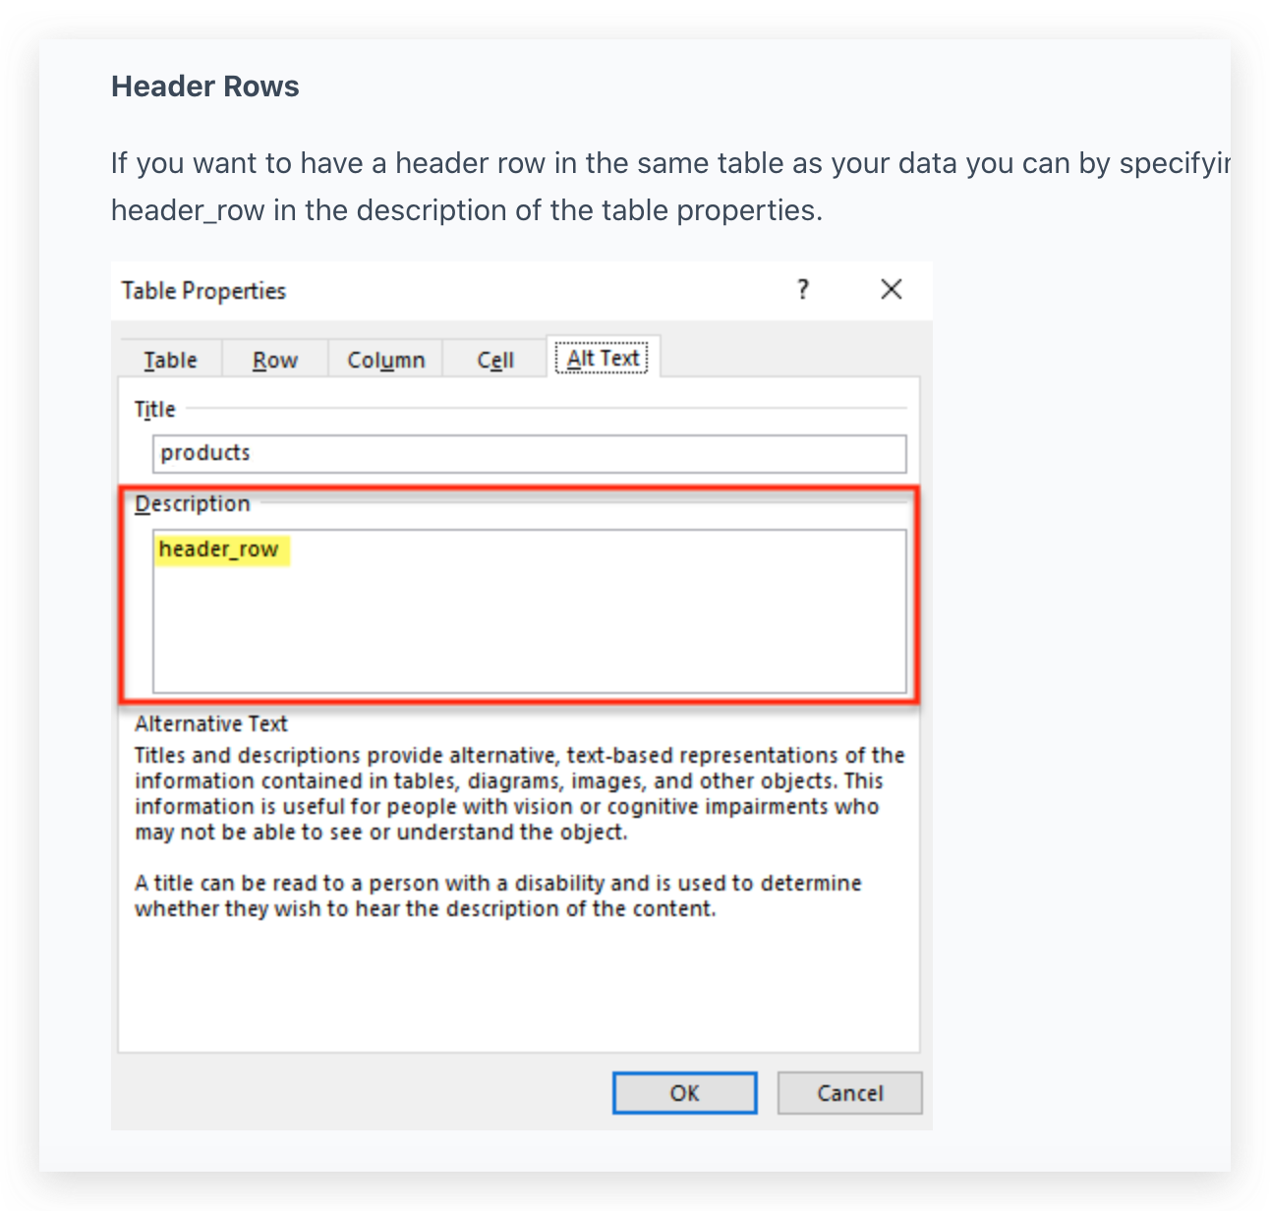Click the paragraph starting "A title can be read"
The image size is (1270, 1211).
(497, 895)
